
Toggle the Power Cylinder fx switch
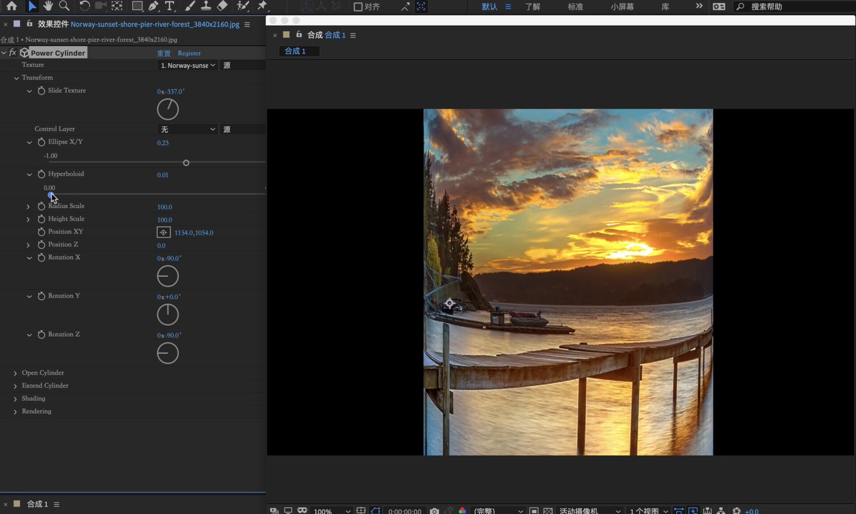coord(12,53)
